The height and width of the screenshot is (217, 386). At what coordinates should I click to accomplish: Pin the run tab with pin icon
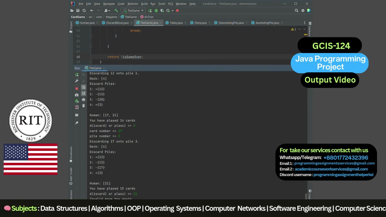pos(77,123)
